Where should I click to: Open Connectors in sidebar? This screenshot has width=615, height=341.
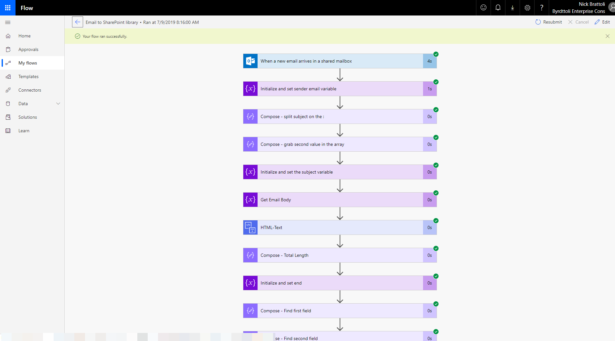(32, 90)
